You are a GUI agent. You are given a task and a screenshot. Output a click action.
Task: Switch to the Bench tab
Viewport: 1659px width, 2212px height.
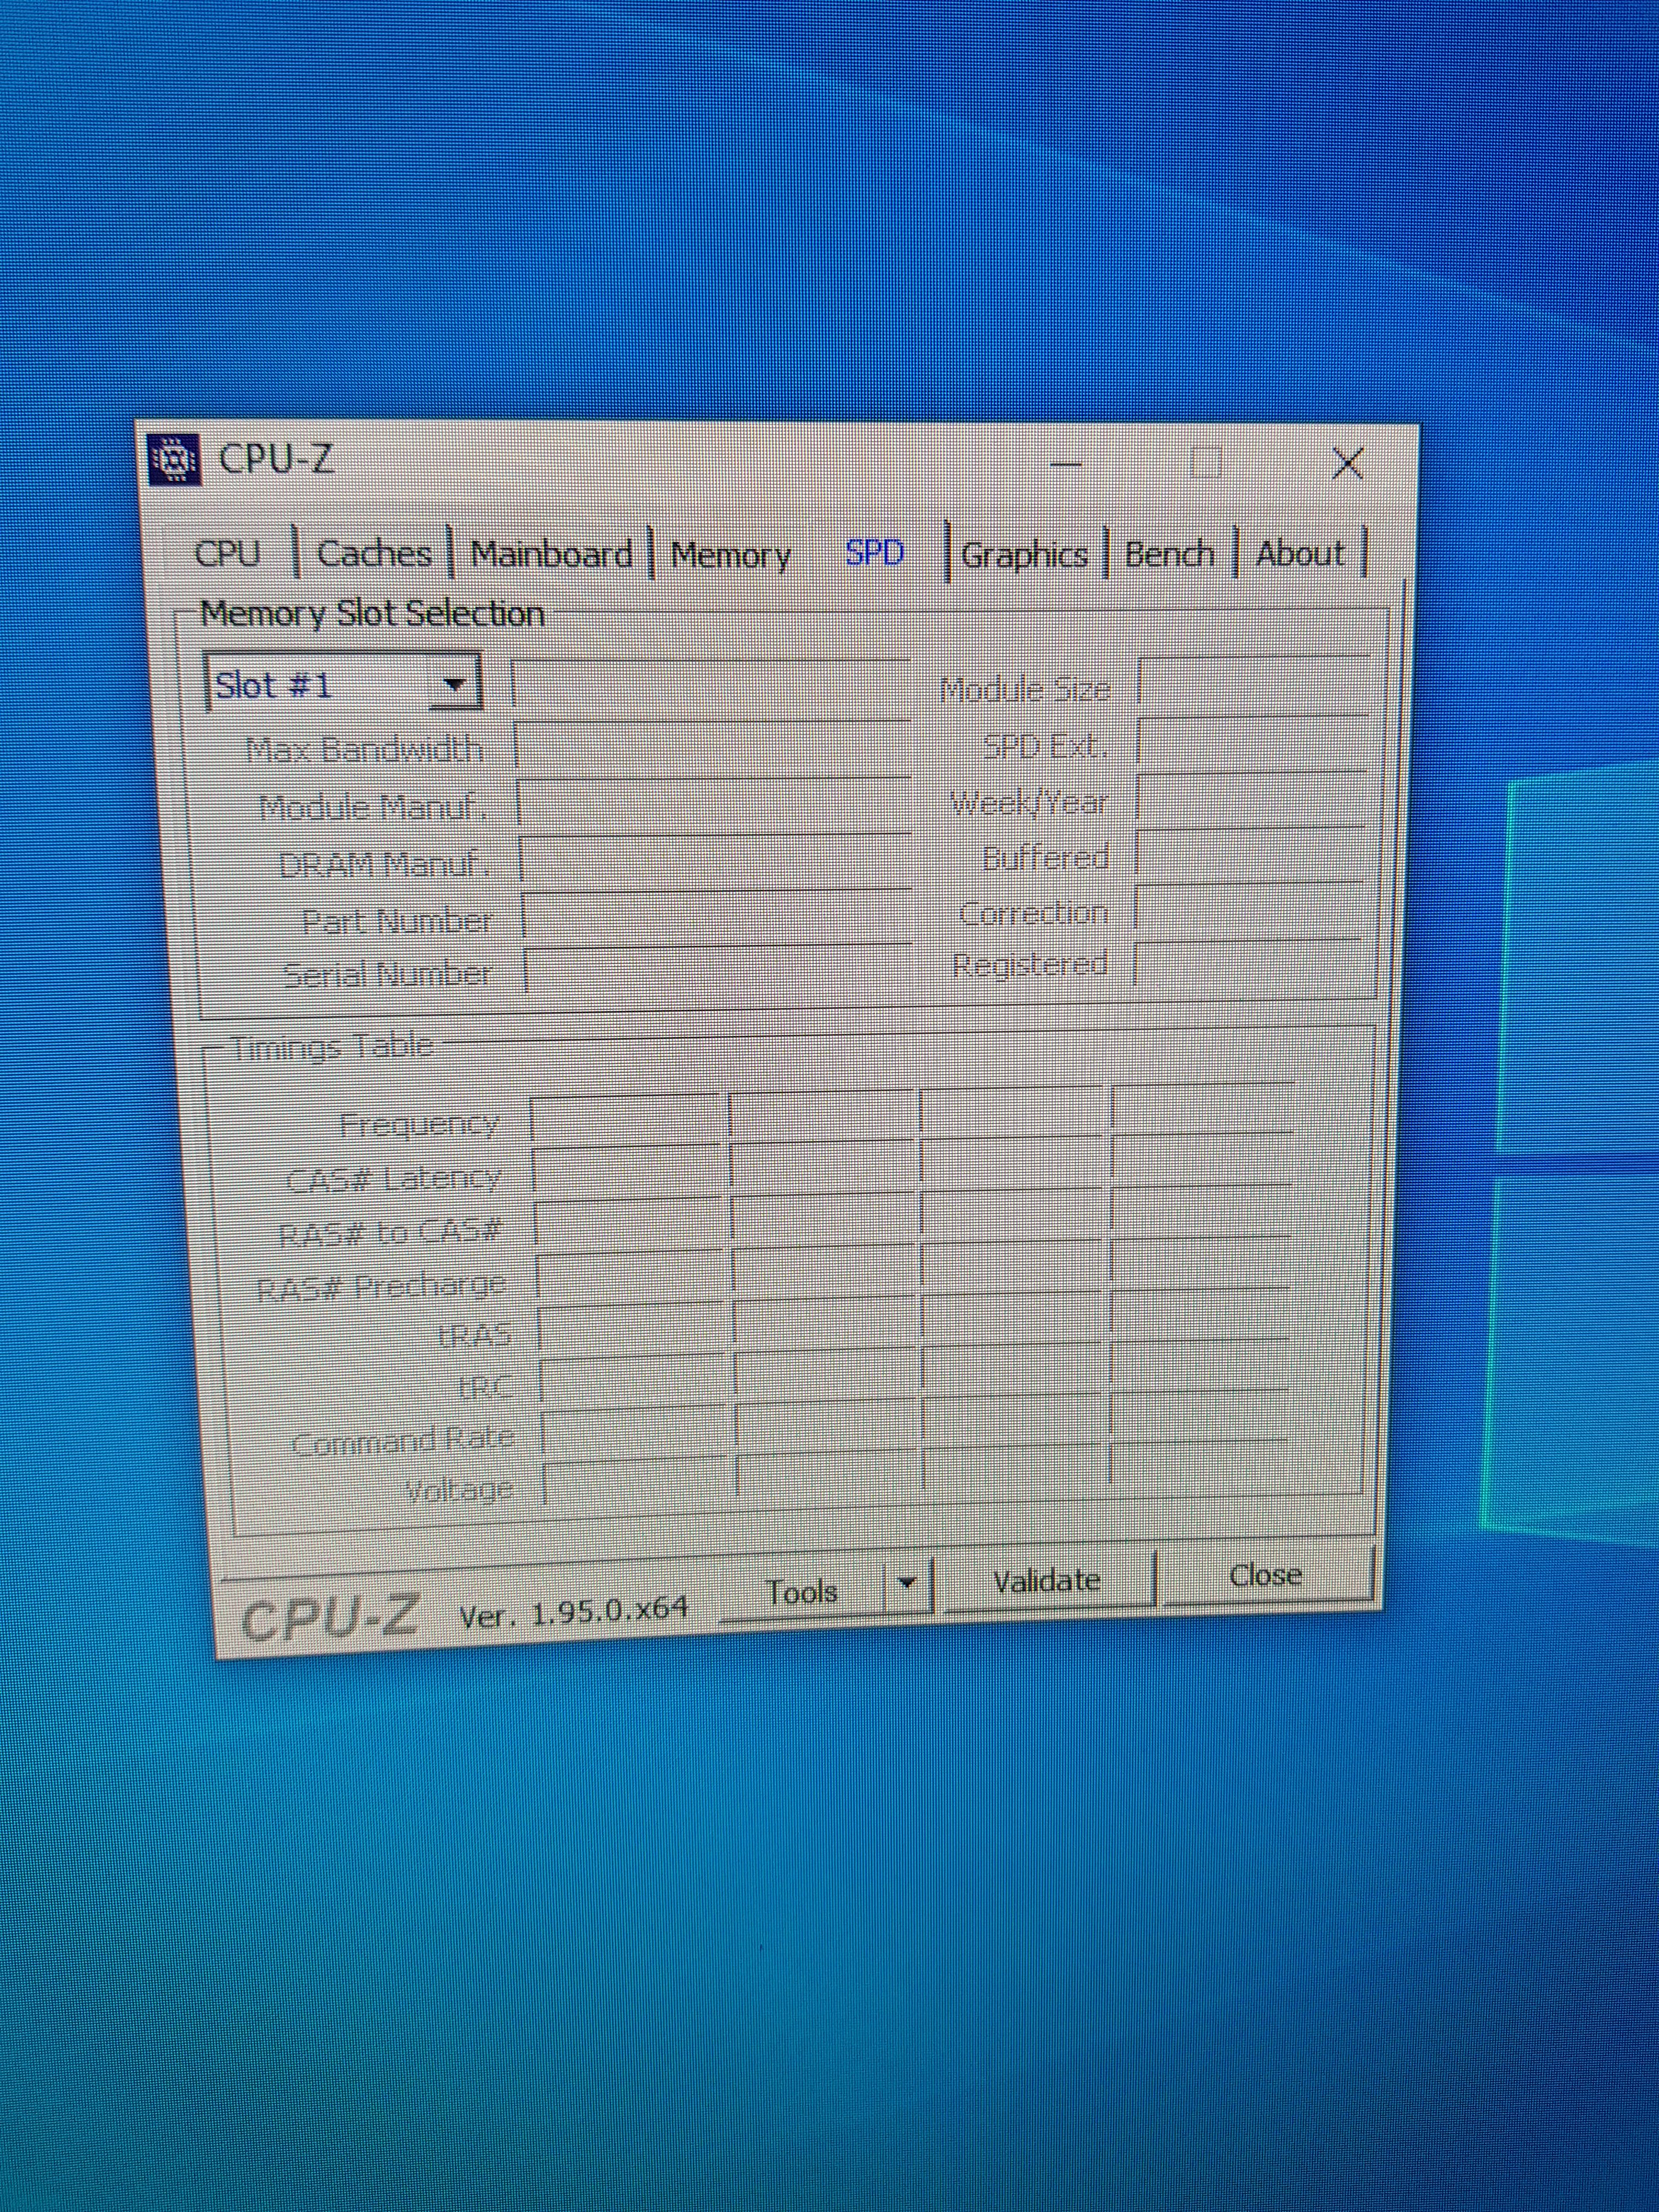click(1169, 553)
